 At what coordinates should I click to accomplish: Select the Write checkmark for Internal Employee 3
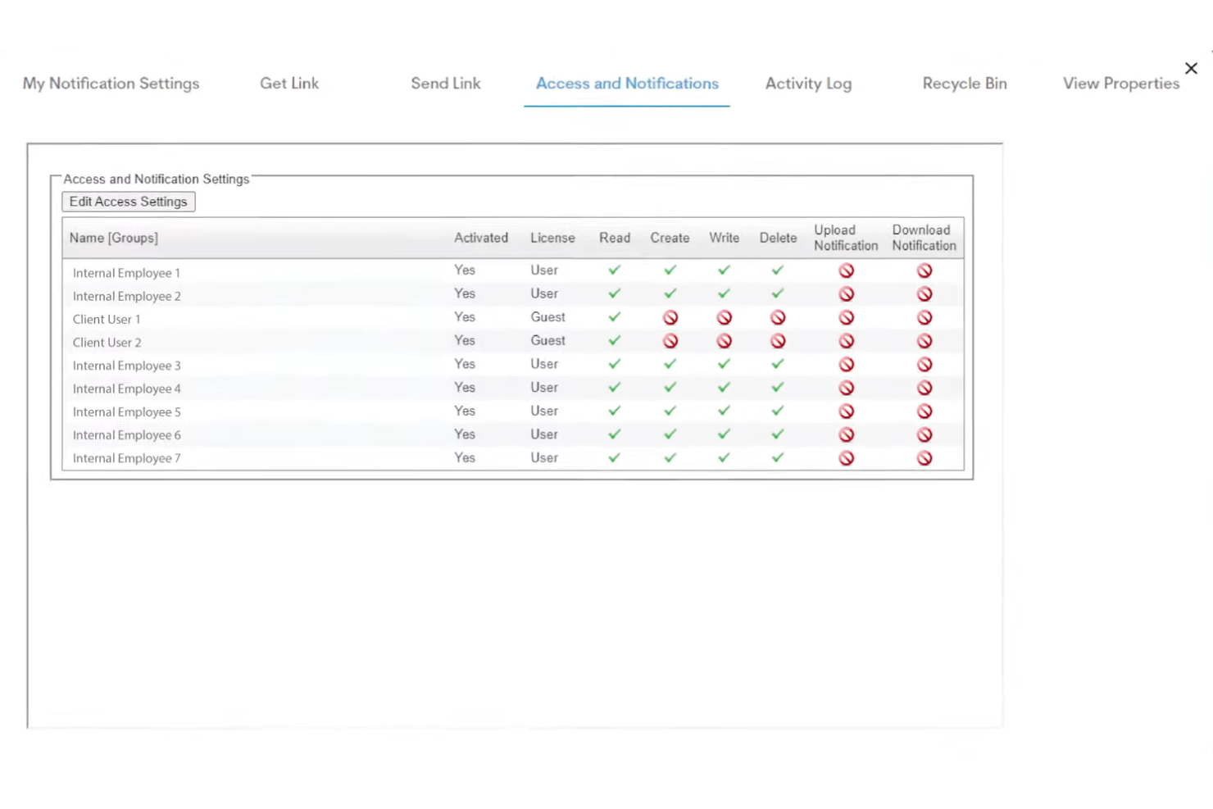(x=724, y=364)
